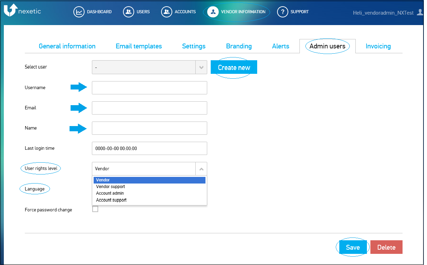The width and height of the screenshot is (427, 265).
Task: Collapse the User rights level dropdown arrow
Action: [x=201, y=169]
